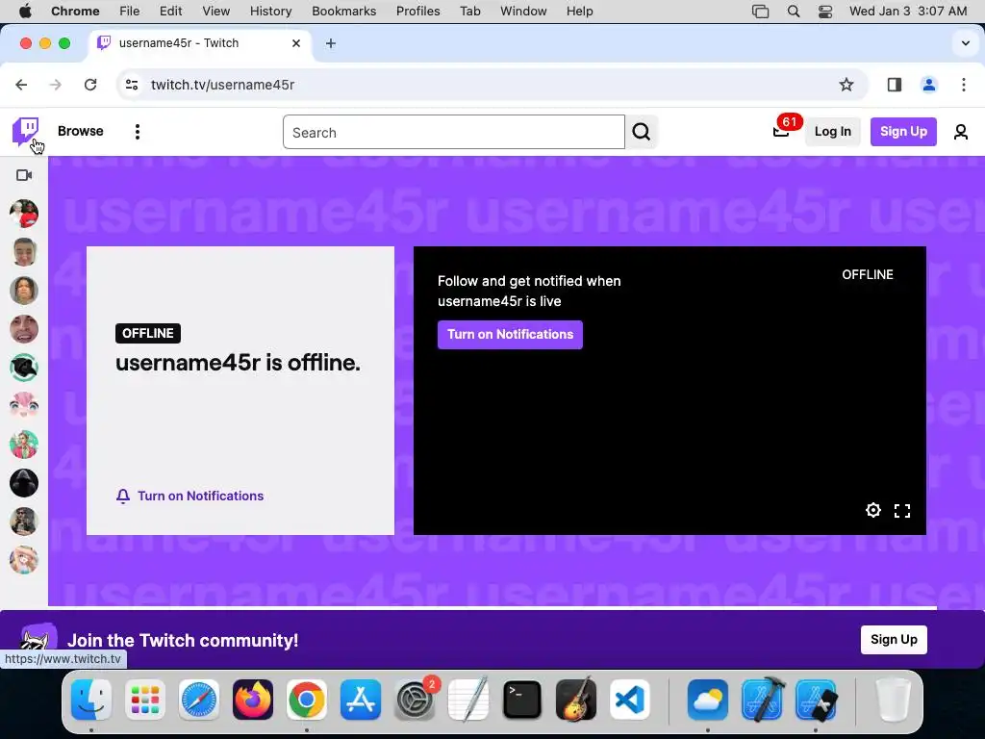
Task: Open the notifications inbox with 61 badge
Action: click(781, 131)
